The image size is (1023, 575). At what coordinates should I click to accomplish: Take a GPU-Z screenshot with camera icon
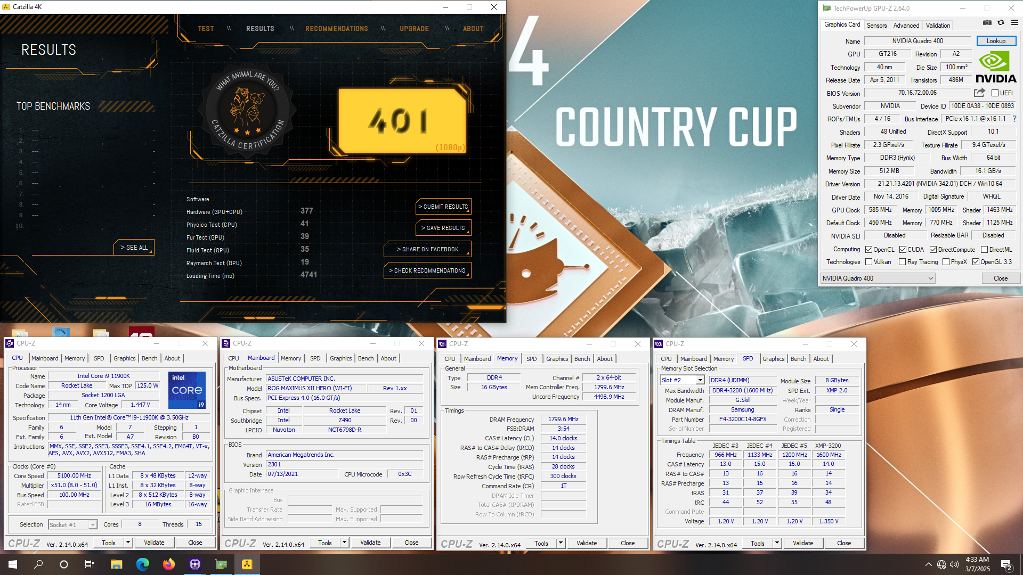[x=987, y=23]
